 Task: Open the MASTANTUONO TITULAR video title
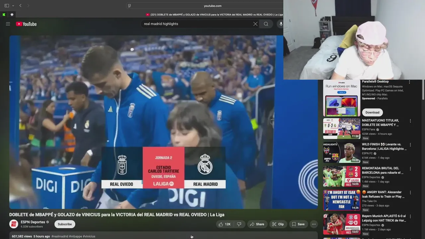click(381, 123)
